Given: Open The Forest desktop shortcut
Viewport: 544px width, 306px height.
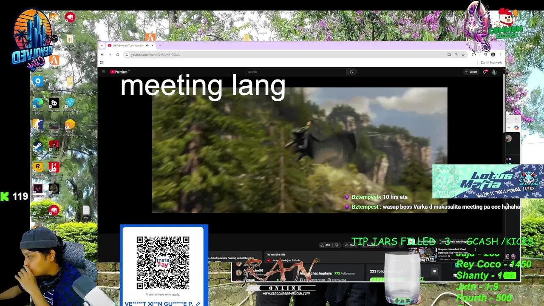Looking at the screenshot, I should pyautogui.click(x=54, y=190).
